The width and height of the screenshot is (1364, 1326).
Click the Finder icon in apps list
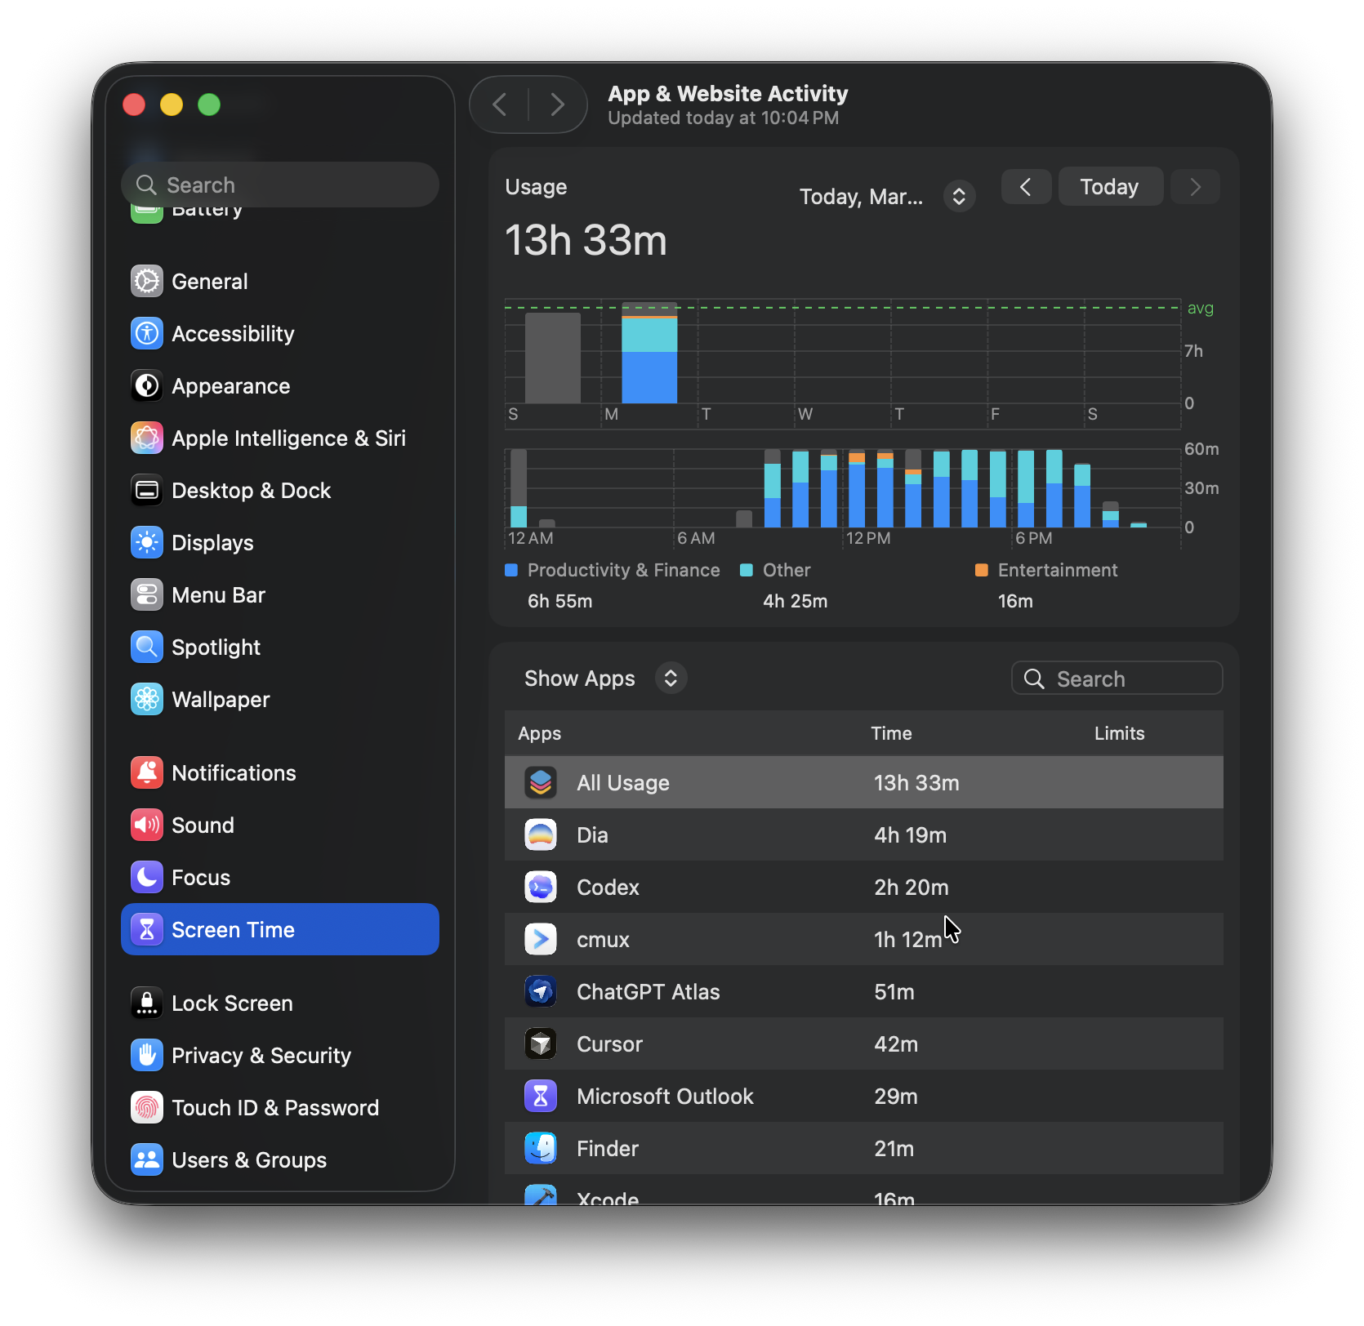click(540, 1149)
